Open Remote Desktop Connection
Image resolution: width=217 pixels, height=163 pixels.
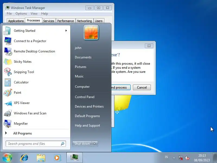click(36, 51)
